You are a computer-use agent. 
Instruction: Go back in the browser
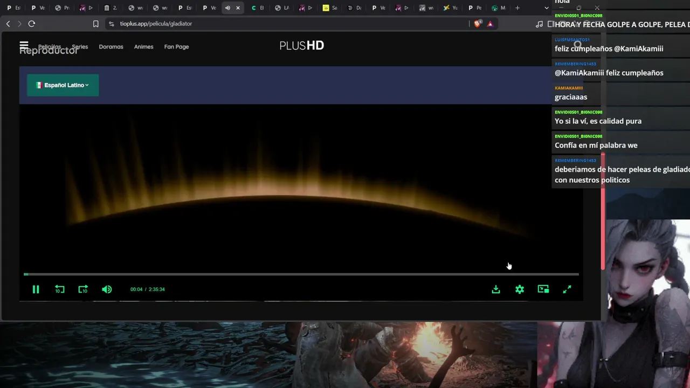pos(8,24)
